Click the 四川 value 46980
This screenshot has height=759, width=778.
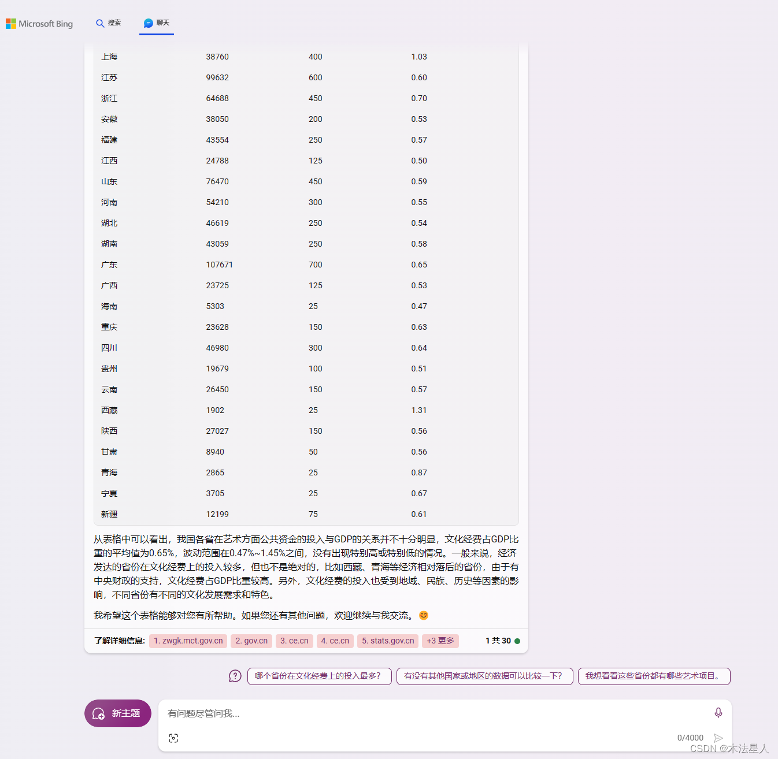point(217,348)
